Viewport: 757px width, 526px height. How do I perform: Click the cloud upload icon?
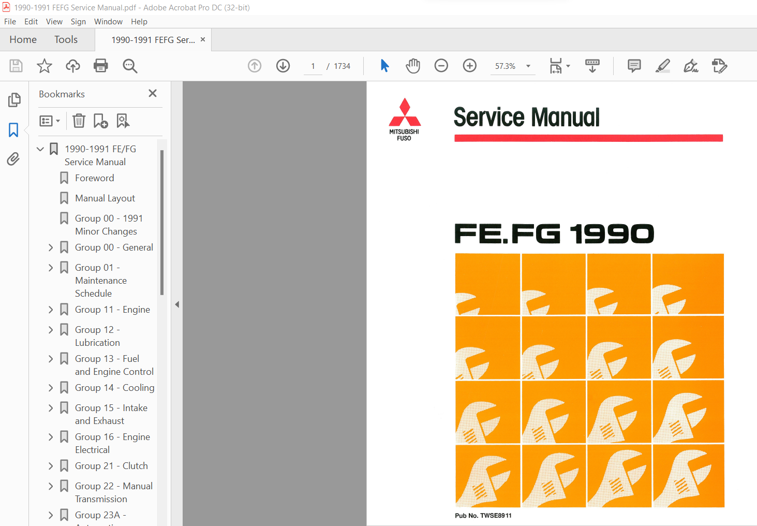coord(73,66)
